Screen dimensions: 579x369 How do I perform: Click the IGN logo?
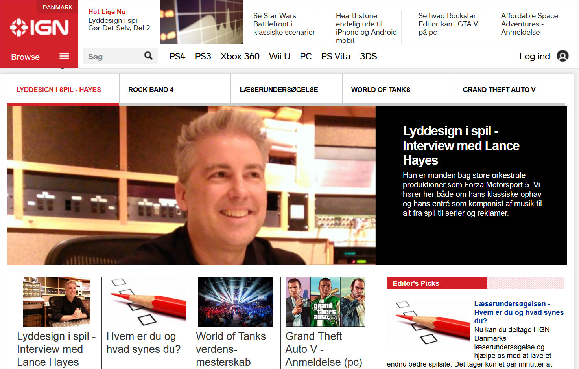pos(39,27)
